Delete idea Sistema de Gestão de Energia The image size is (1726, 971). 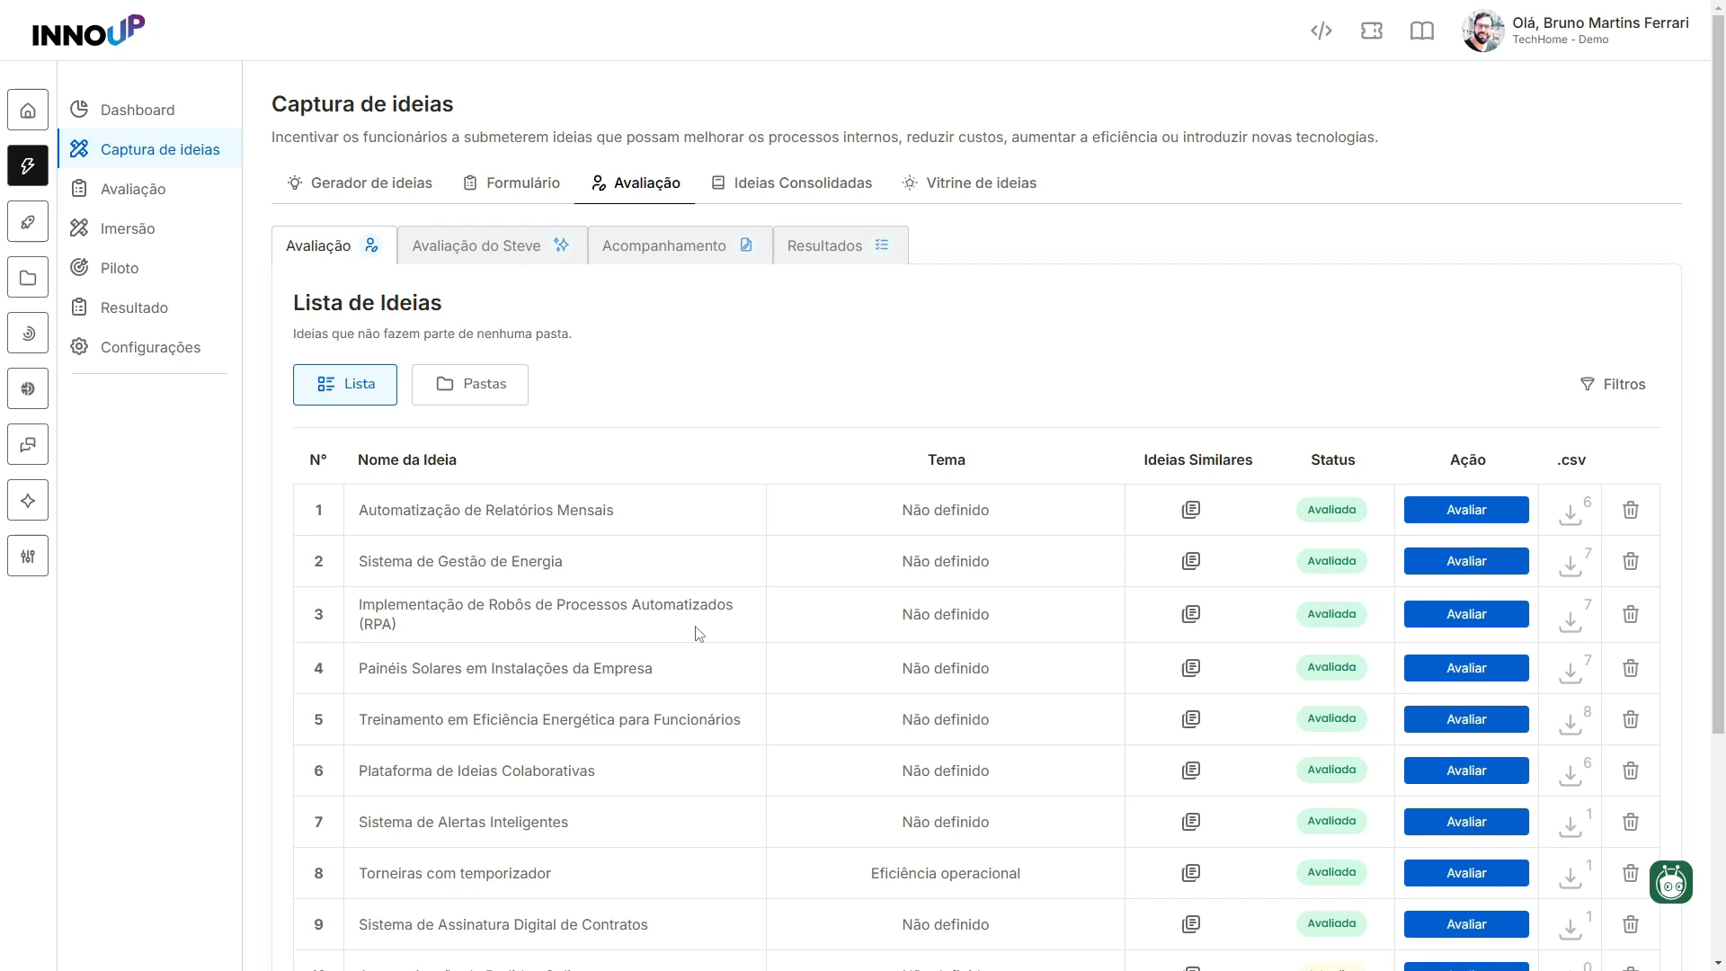tap(1631, 561)
